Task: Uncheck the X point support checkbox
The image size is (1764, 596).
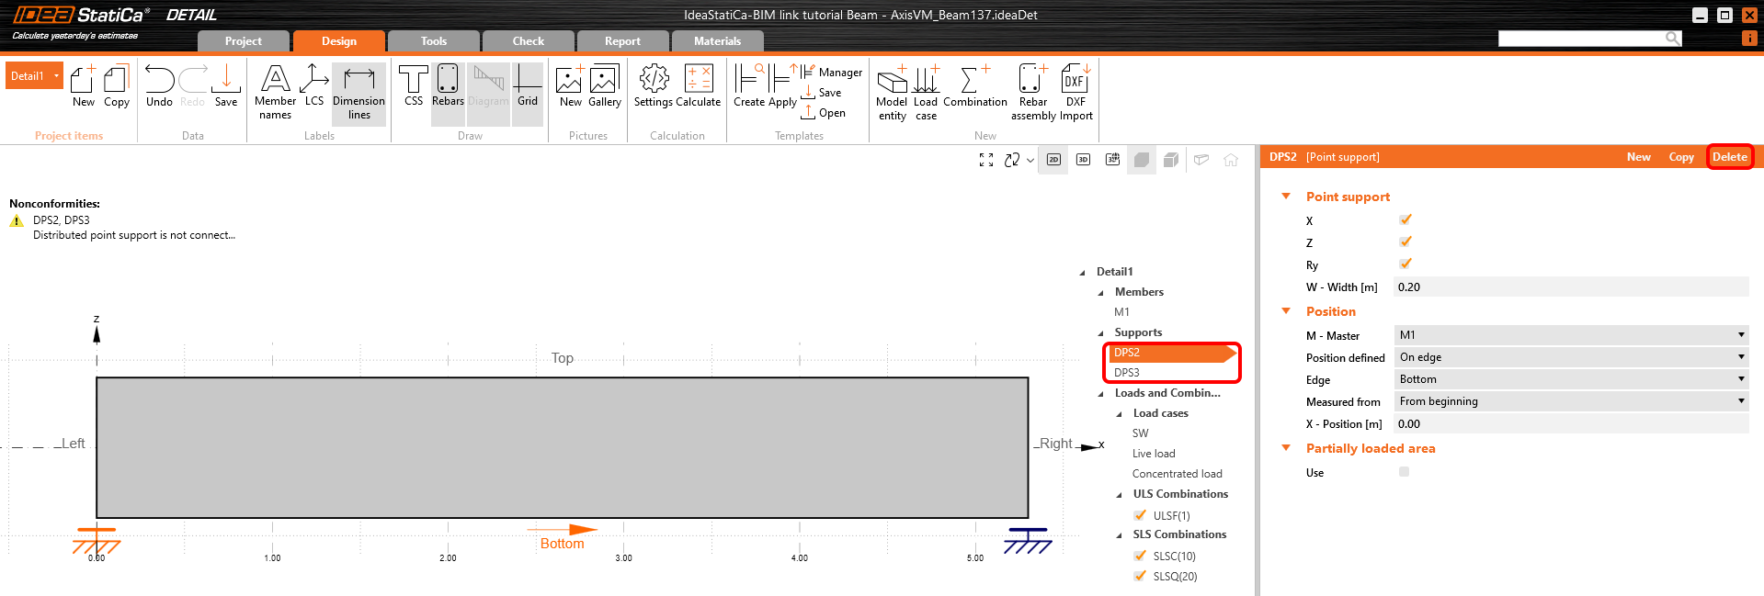Action: point(1405,219)
